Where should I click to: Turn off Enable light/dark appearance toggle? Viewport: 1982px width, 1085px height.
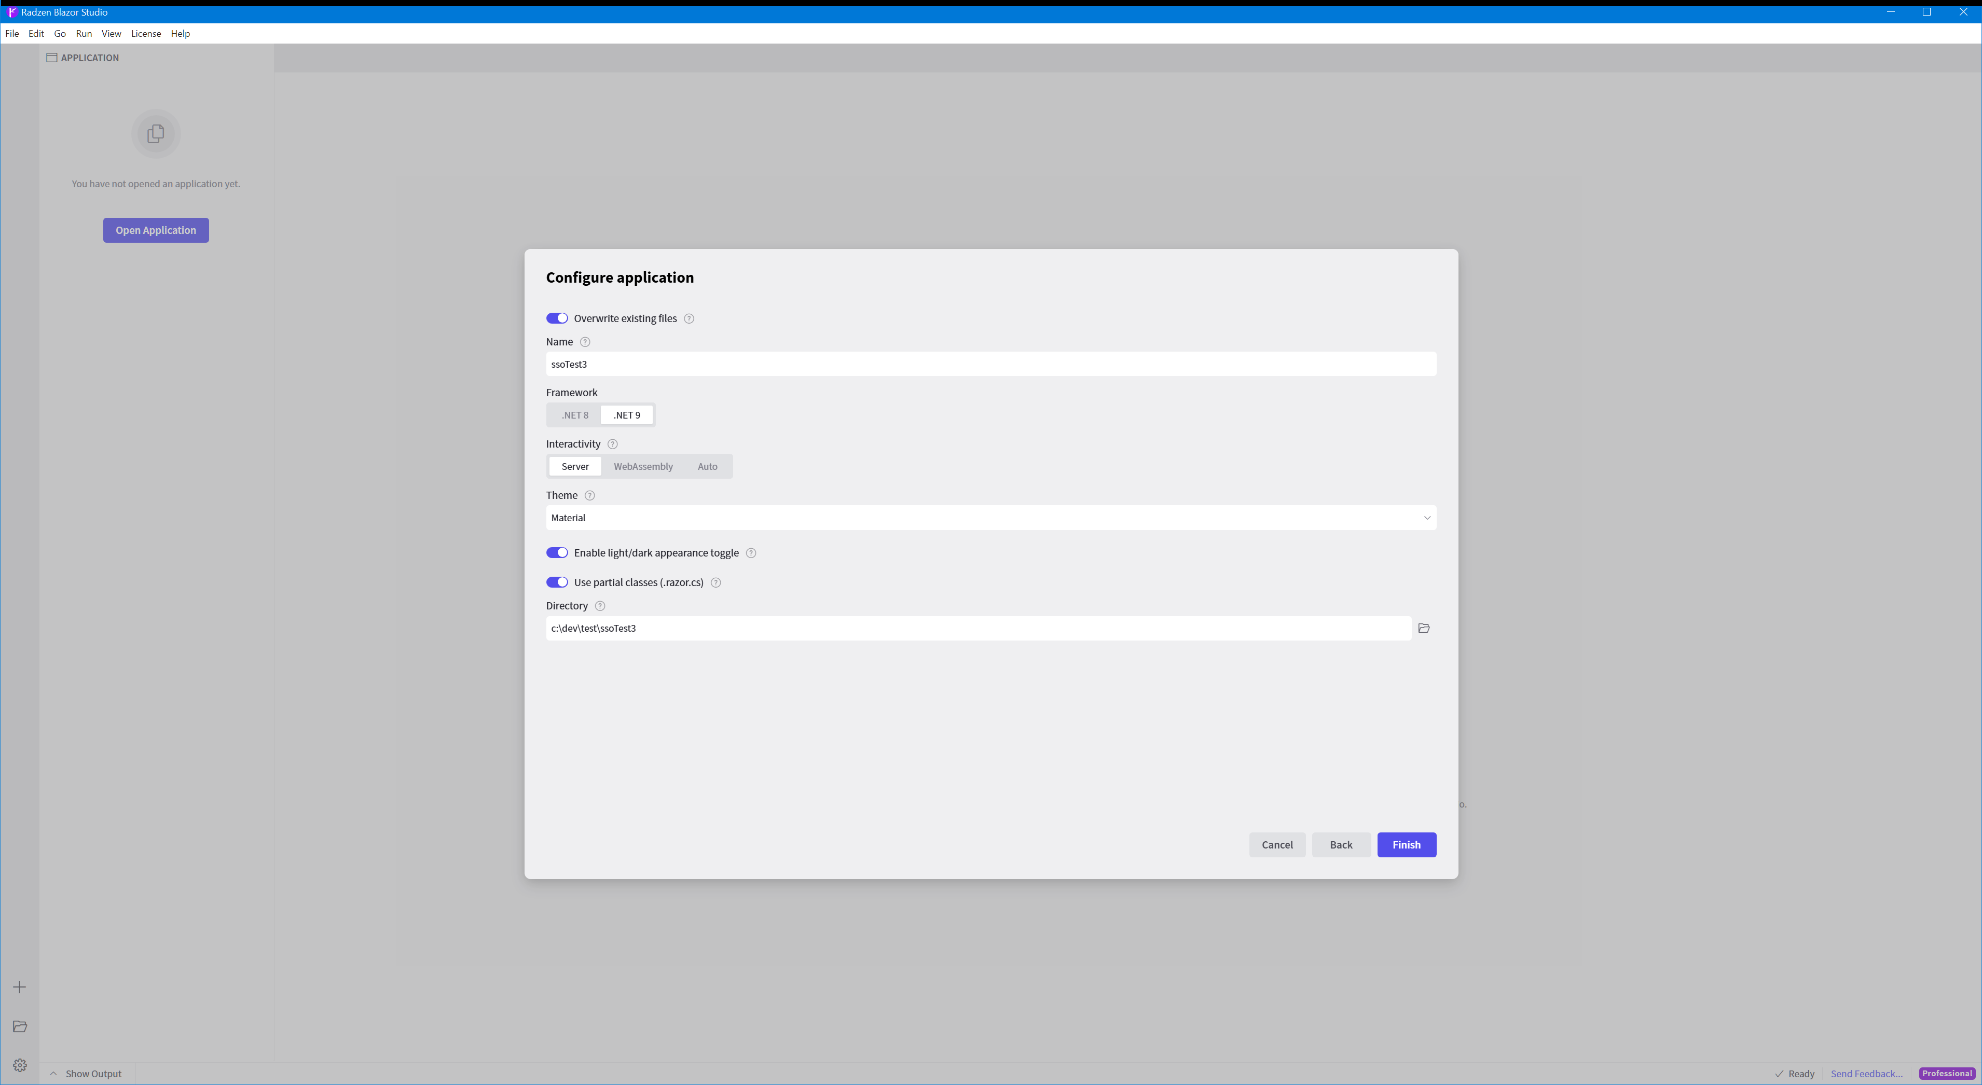(x=556, y=553)
